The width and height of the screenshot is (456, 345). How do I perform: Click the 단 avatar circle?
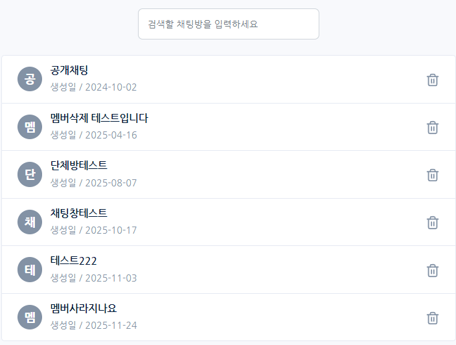(30, 175)
